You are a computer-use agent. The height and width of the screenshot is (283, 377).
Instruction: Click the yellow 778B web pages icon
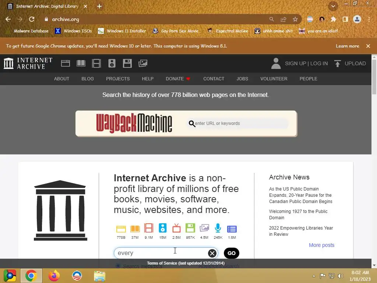click(x=121, y=228)
